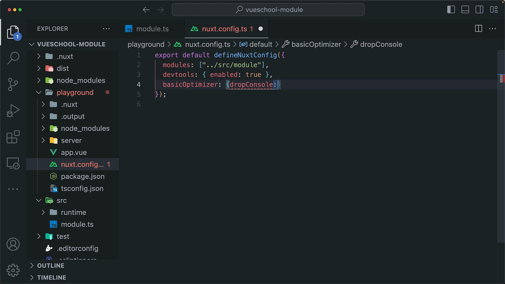The width and height of the screenshot is (505, 284).
Task: Click the default breadcrumb symbol
Action: click(256, 44)
